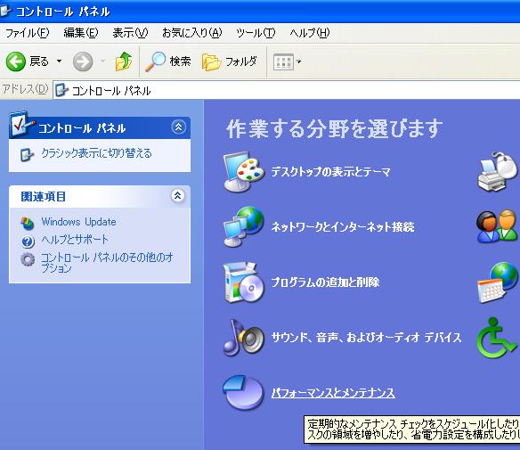
Task: Open the sound and audio devices speaker icon
Action: (x=244, y=337)
